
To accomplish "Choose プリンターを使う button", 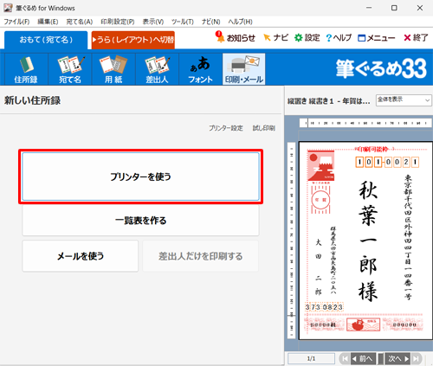I will 140,177.
